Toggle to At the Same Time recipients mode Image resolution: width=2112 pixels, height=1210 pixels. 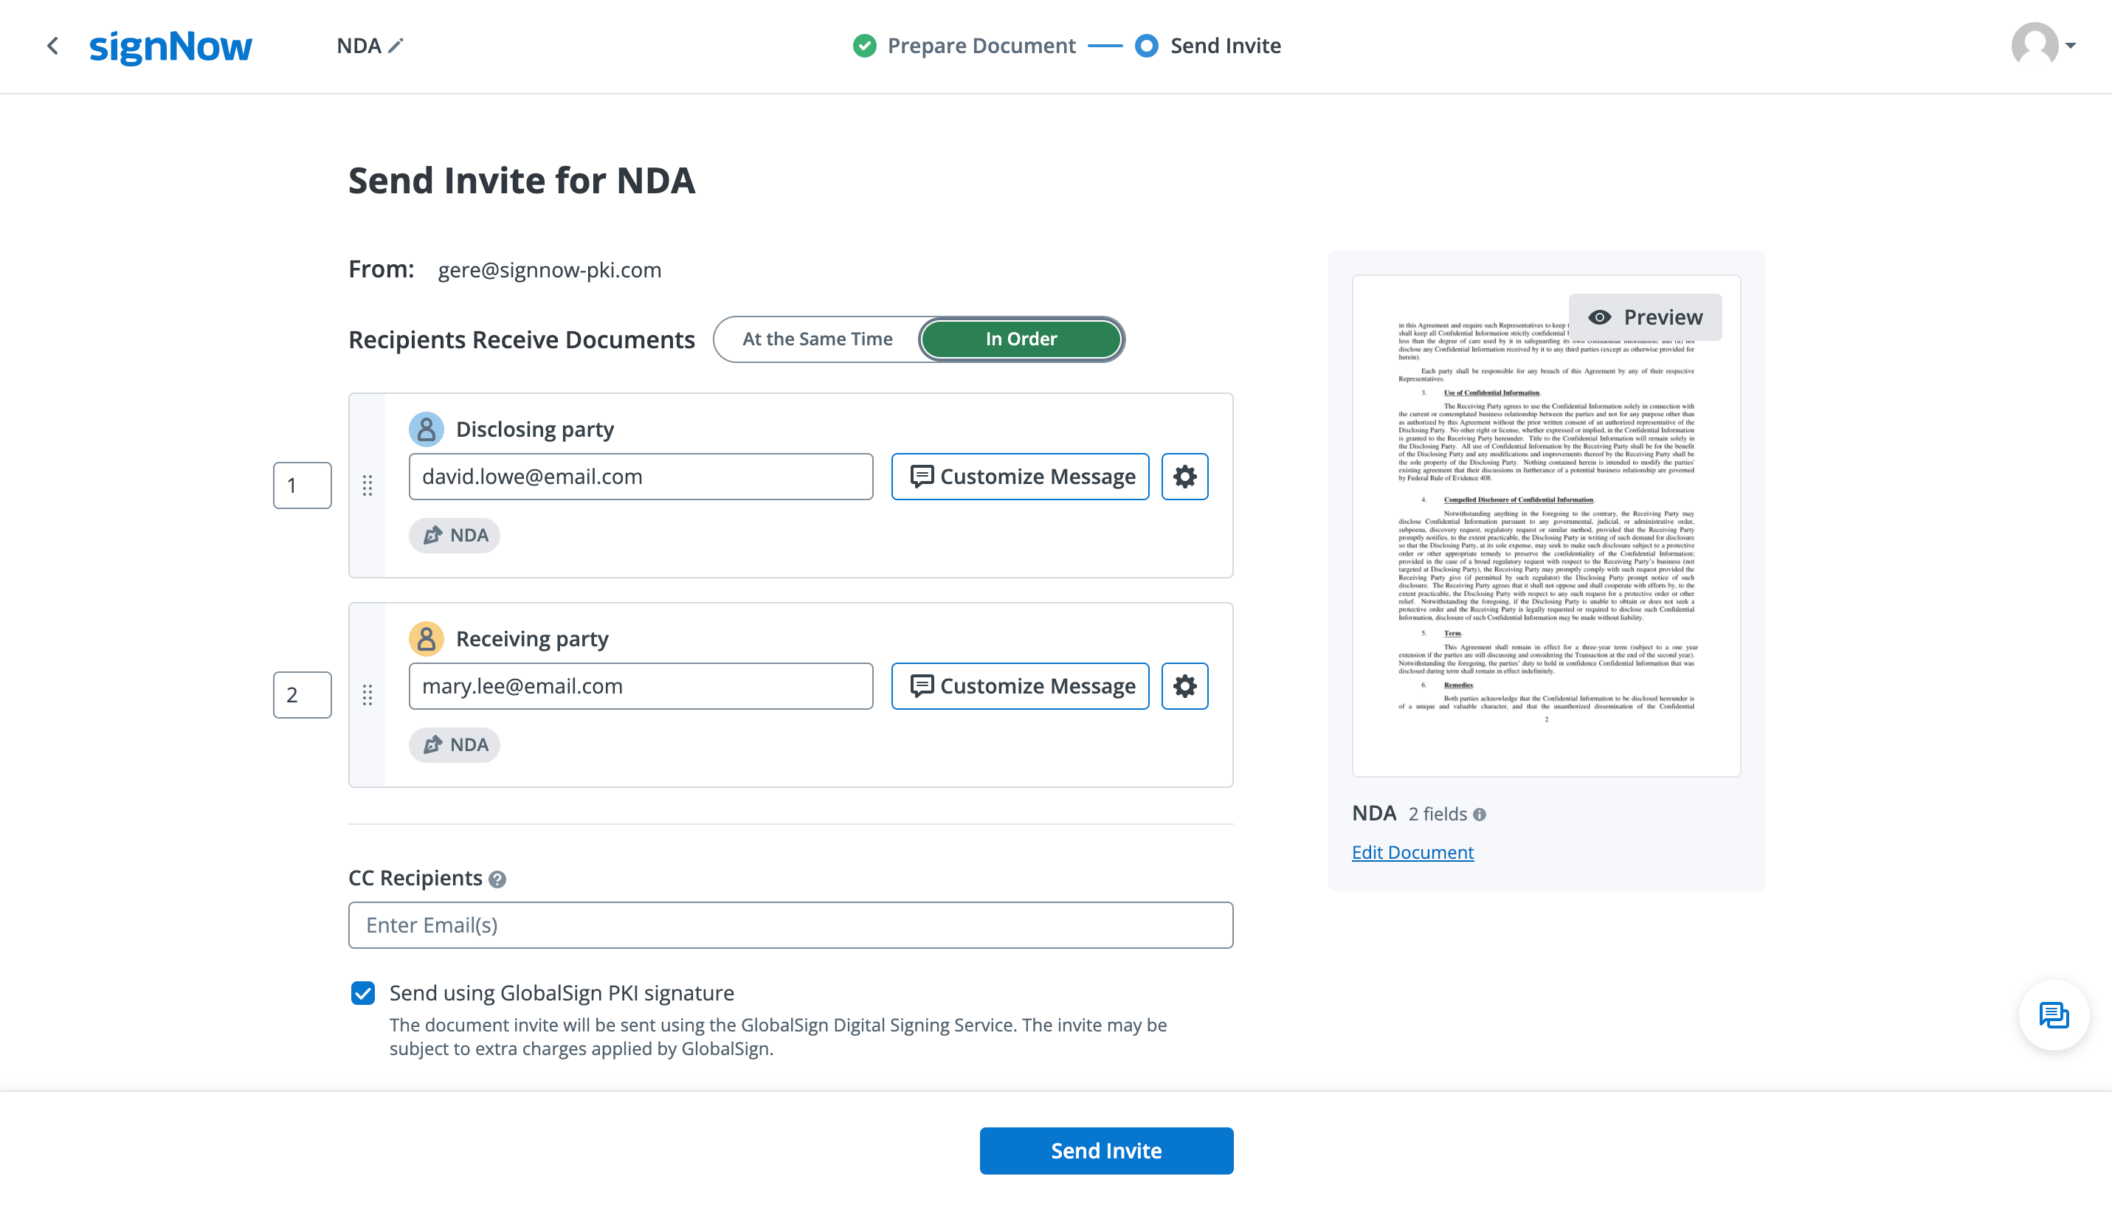818,338
